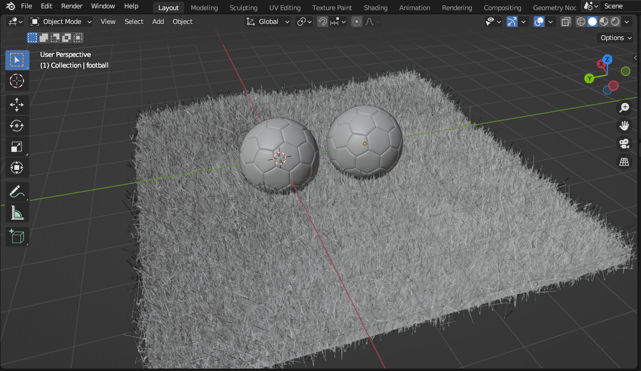
Task: Toggle Proportional Editing button
Action: (x=356, y=22)
